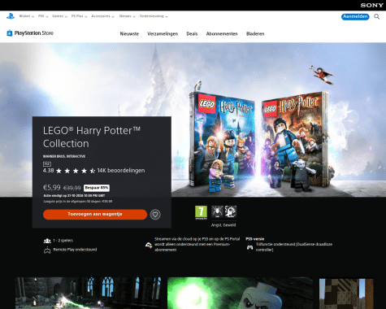Click the cloud streaming icon

pos(149,245)
